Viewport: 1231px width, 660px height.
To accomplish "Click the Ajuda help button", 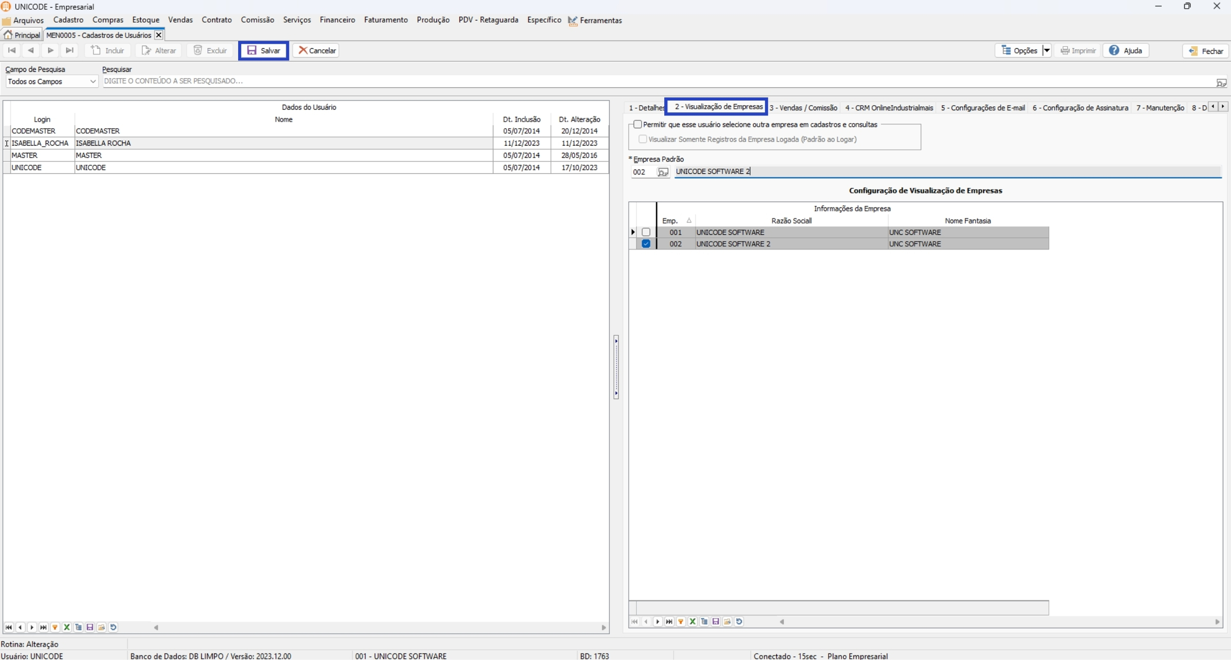I will pos(1126,50).
